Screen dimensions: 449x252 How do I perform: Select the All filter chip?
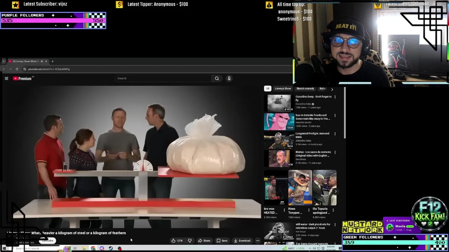tap(268, 89)
